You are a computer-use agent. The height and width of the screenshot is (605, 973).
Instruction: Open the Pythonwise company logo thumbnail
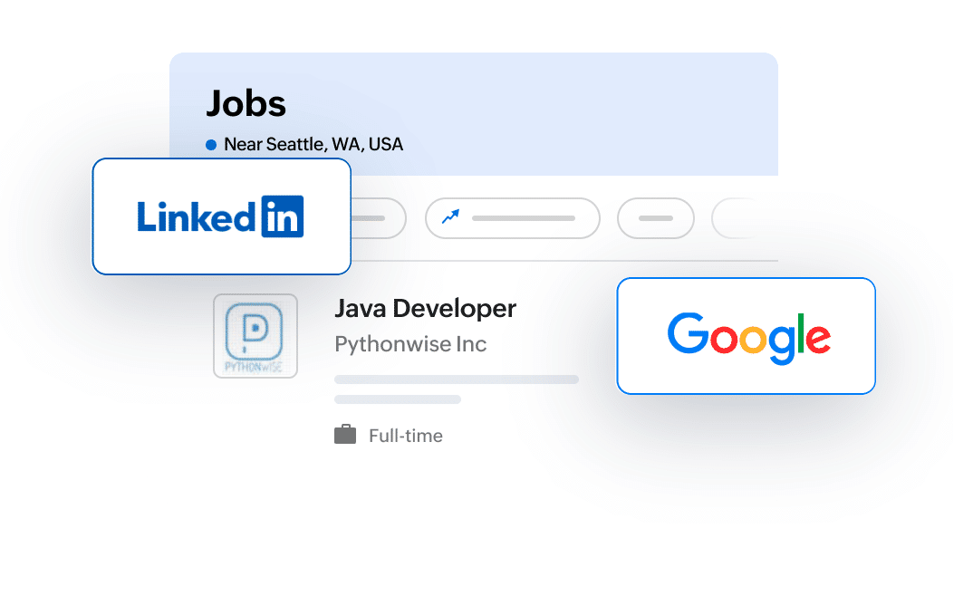click(x=255, y=336)
